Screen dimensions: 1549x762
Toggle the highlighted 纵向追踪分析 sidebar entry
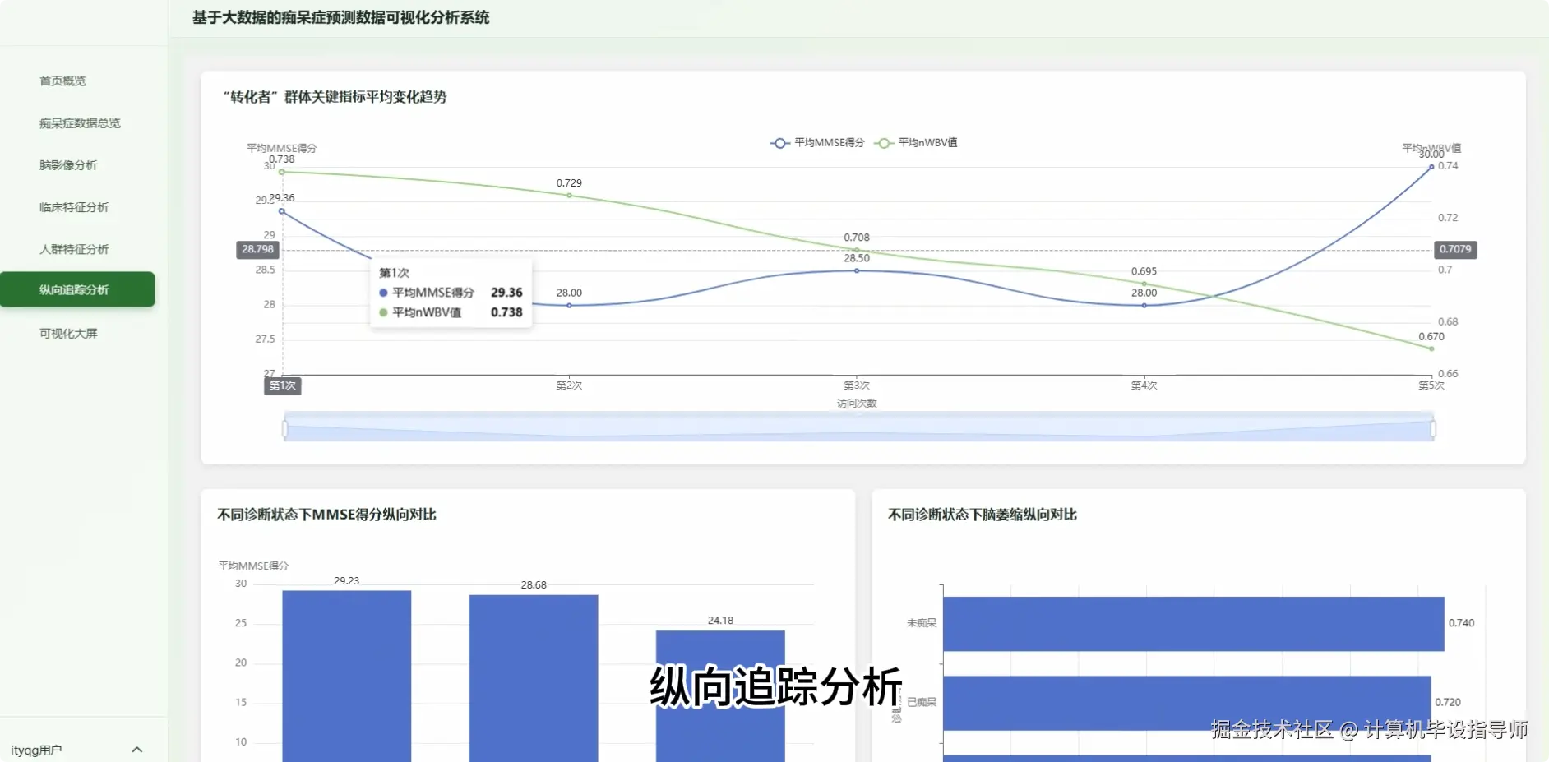78,289
